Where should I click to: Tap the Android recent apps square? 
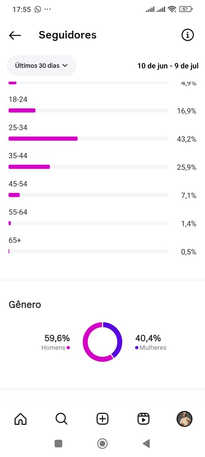coord(58,443)
